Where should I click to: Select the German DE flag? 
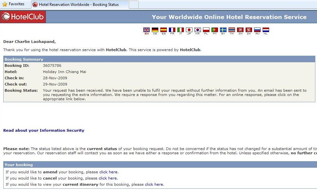click(x=155, y=30)
